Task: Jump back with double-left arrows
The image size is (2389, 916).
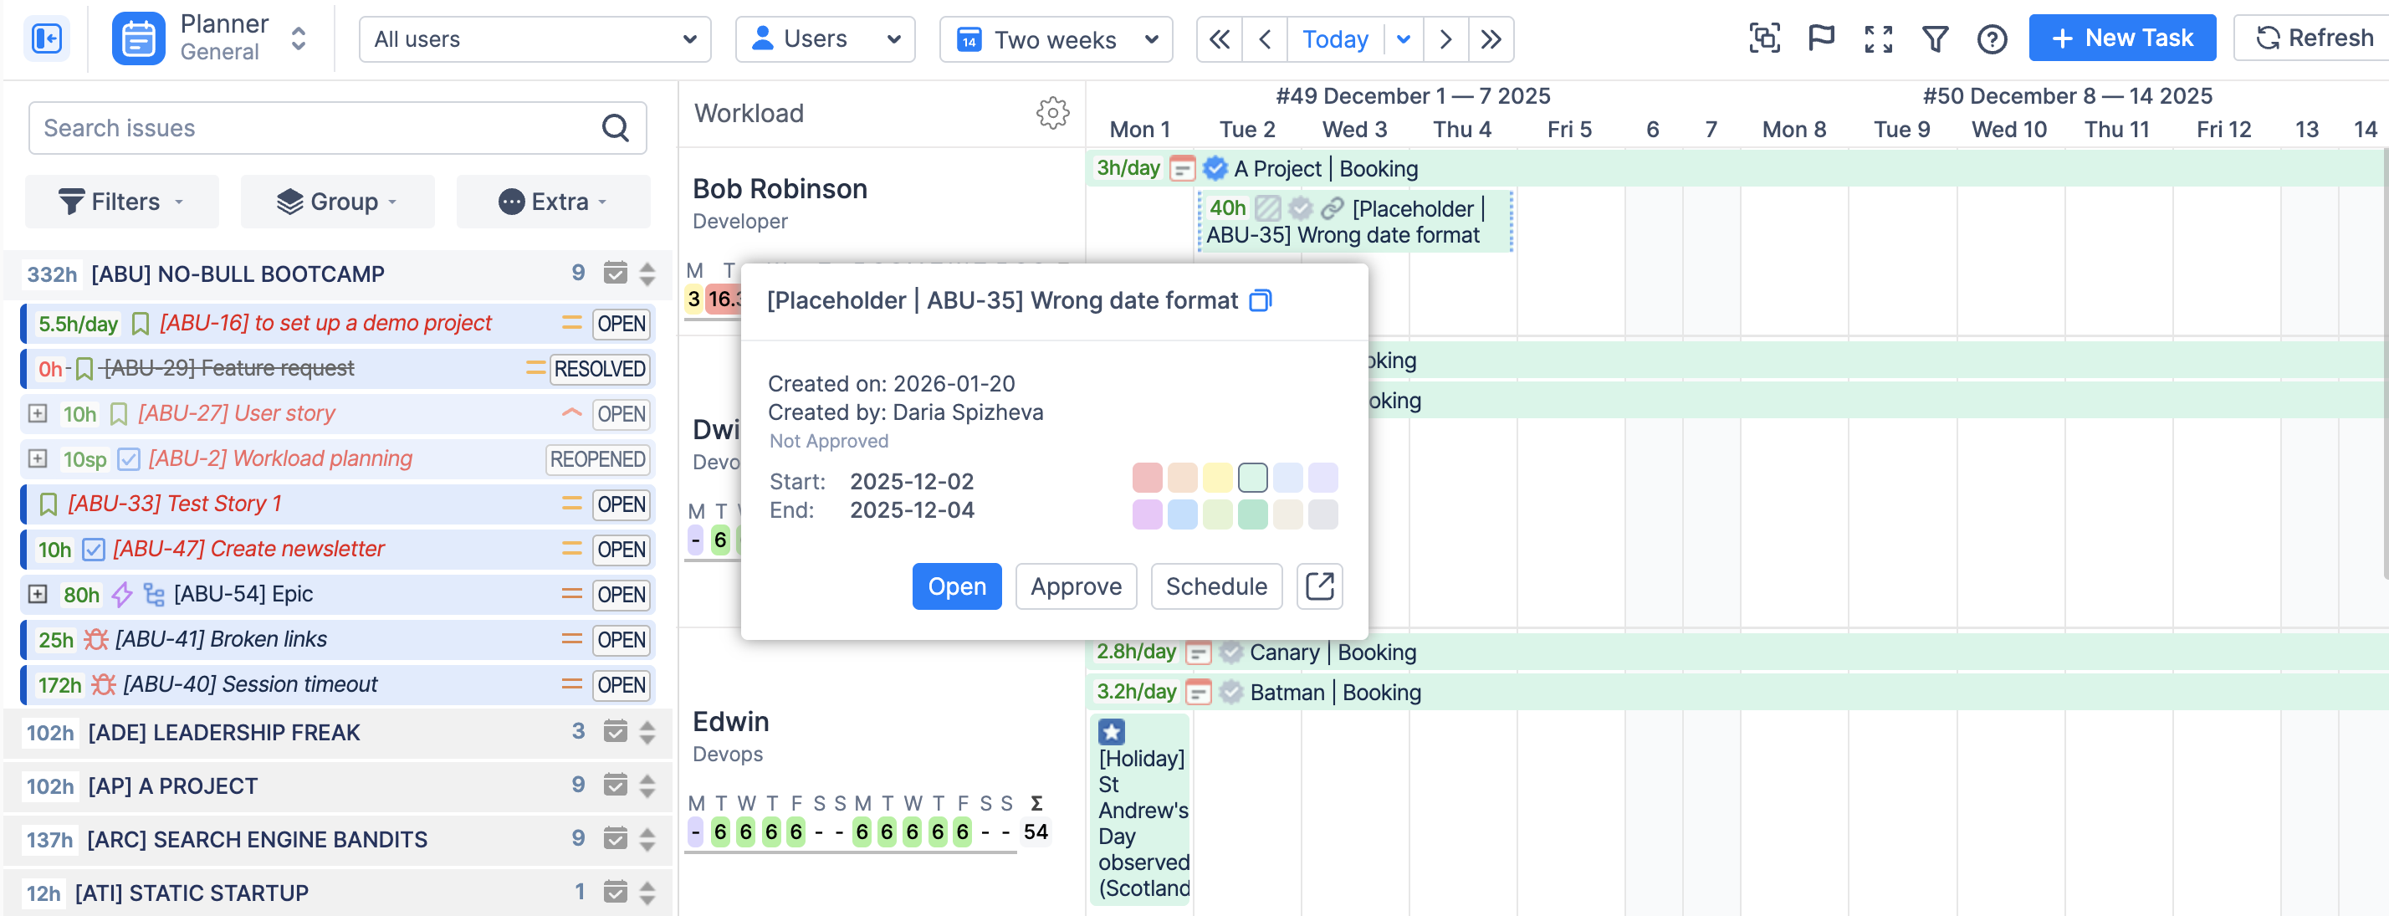Action: [x=1220, y=39]
